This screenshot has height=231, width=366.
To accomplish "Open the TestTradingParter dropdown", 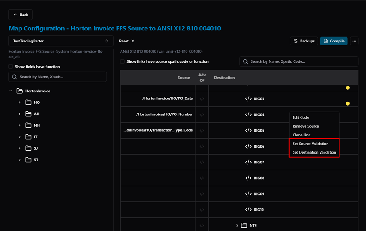I will click(x=61, y=41).
